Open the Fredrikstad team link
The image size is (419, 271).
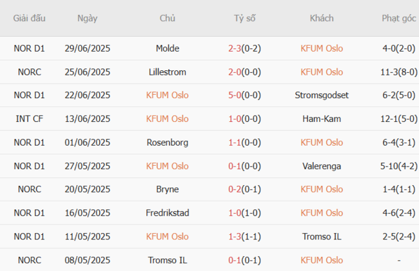pyautogui.click(x=168, y=213)
